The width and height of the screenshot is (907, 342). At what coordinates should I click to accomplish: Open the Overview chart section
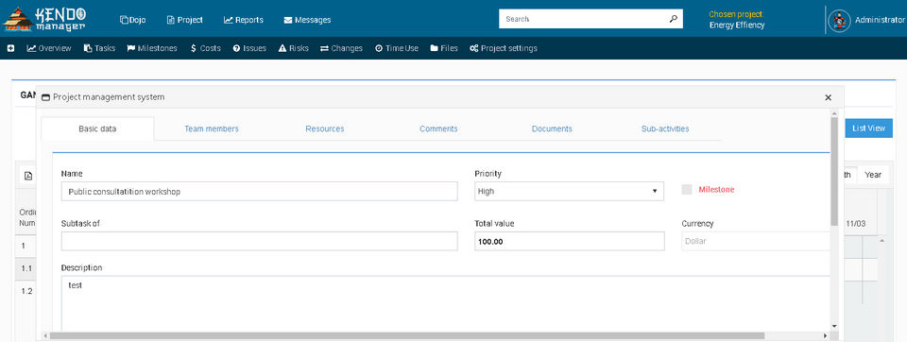(49, 48)
